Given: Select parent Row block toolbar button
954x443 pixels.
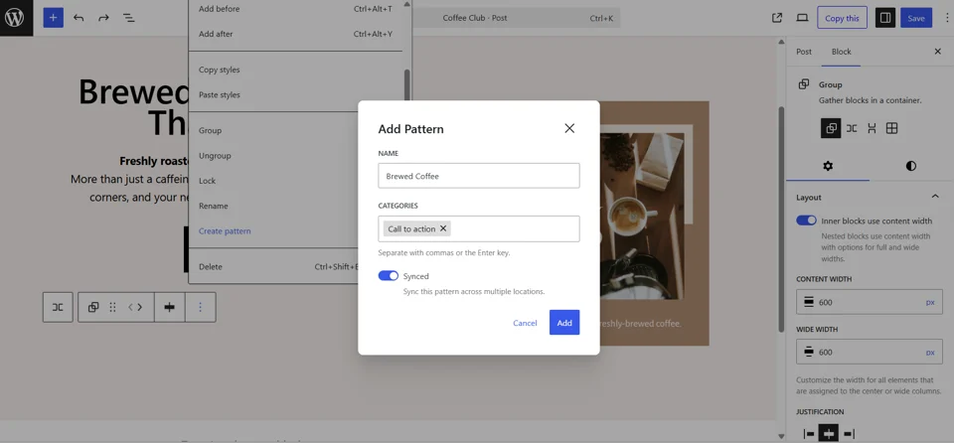Looking at the screenshot, I should pos(58,307).
